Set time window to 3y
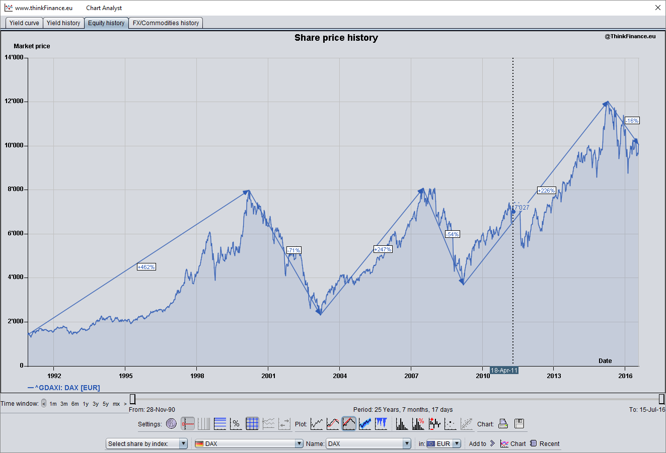666x453 pixels. pos(96,404)
